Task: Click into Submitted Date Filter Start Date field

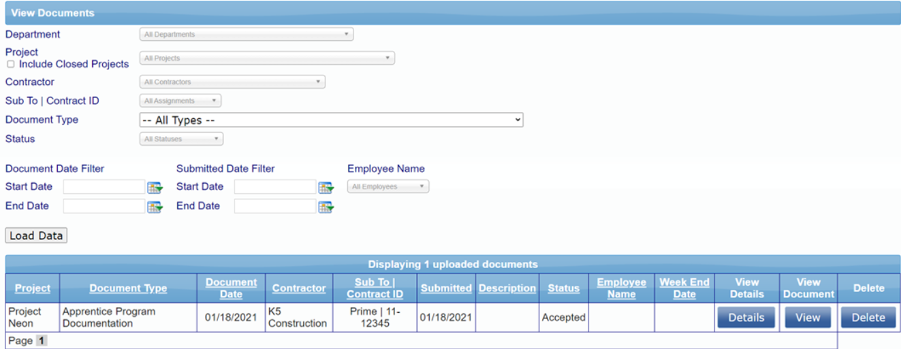Action: 275,187
